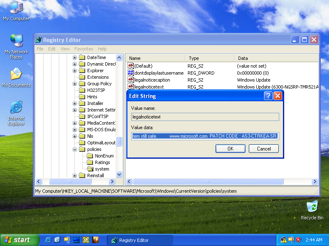Click the olive clock icon in Quick Launch
The image size is (329, 246).
click(x=86, y=240)
